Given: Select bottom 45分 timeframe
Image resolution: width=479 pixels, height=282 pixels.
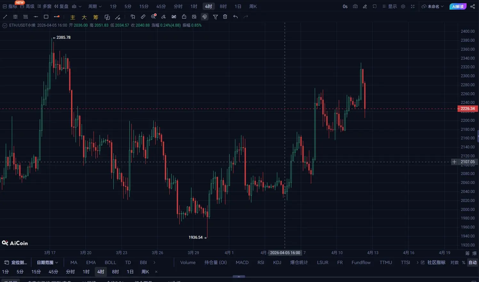Looking at the screenshot, I should tap(53, 272).
